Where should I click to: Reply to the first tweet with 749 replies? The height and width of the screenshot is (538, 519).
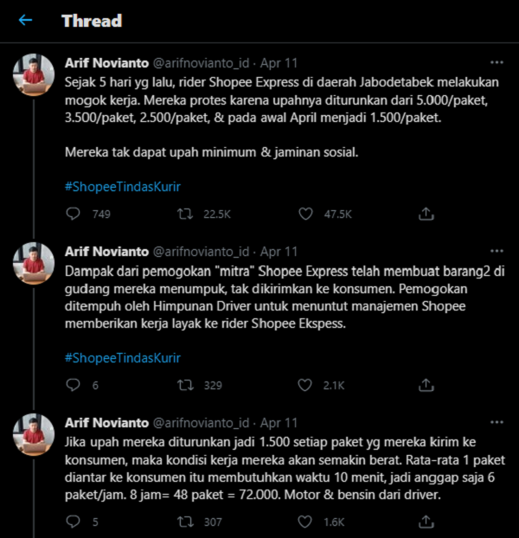tap(73, 214)
